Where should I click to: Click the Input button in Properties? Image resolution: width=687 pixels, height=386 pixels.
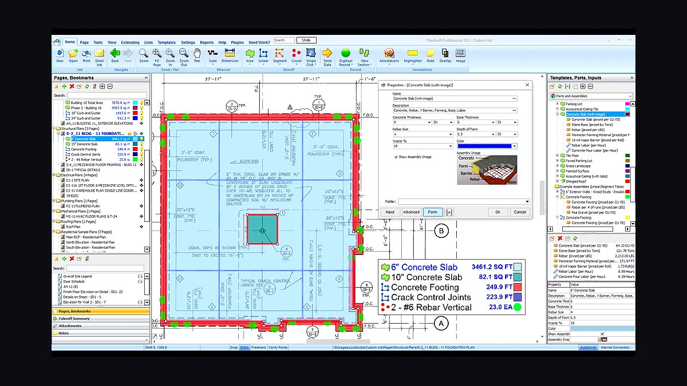pyautogui.click(x=390, y=212)
